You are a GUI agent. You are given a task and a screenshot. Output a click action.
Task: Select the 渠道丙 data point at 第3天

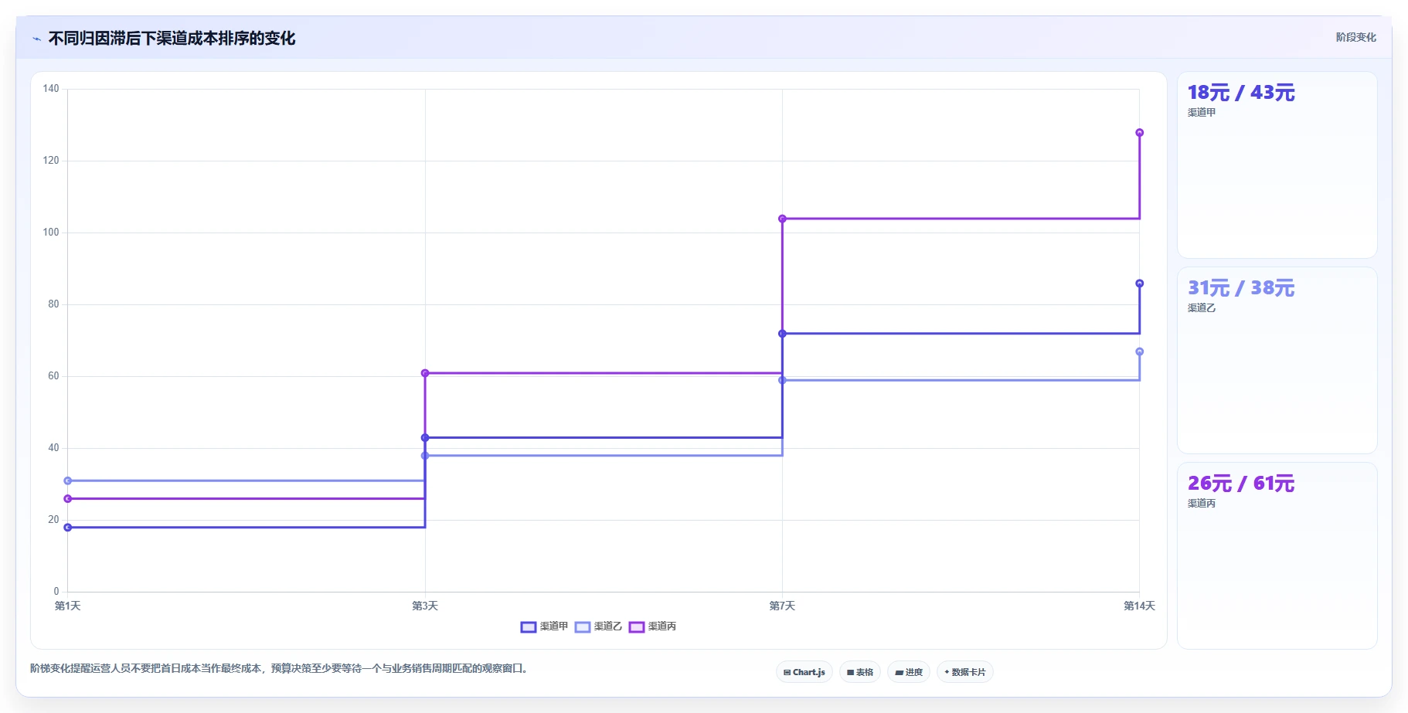tap(425, 373)
